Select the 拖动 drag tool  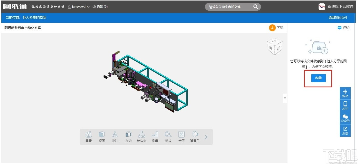345,93
